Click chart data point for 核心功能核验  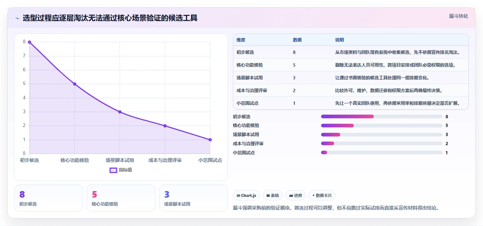75,84
